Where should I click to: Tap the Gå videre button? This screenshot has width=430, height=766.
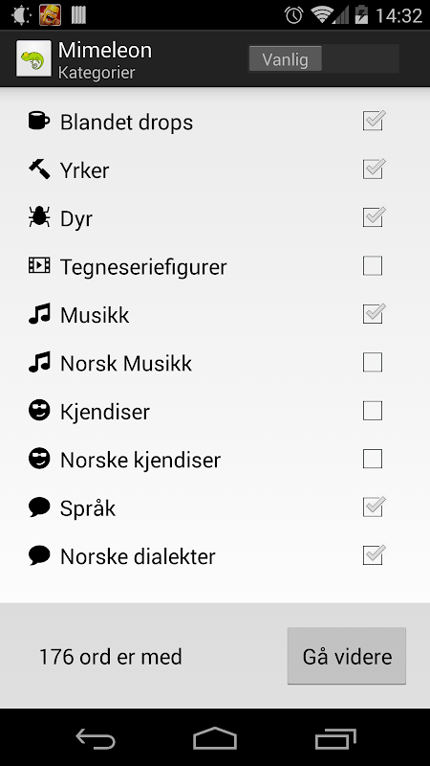pyautogui.click(x=347, y=656)
